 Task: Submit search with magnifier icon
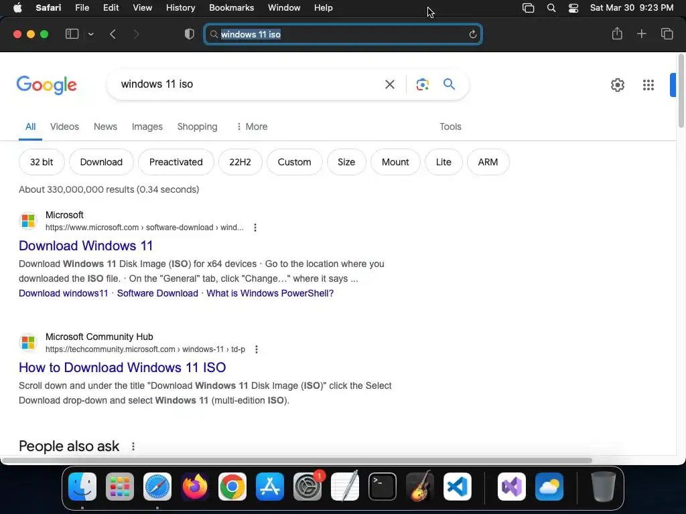449,84
